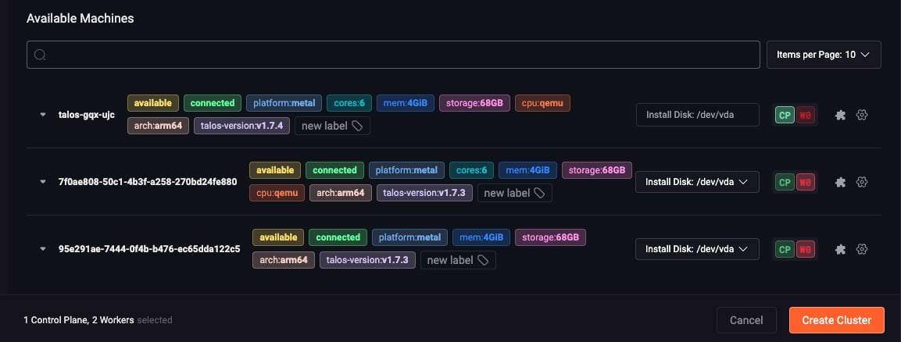
Task: Toggle CP role for 95e291ae machine
Action: pyautogui.click(x=785, y=249)
